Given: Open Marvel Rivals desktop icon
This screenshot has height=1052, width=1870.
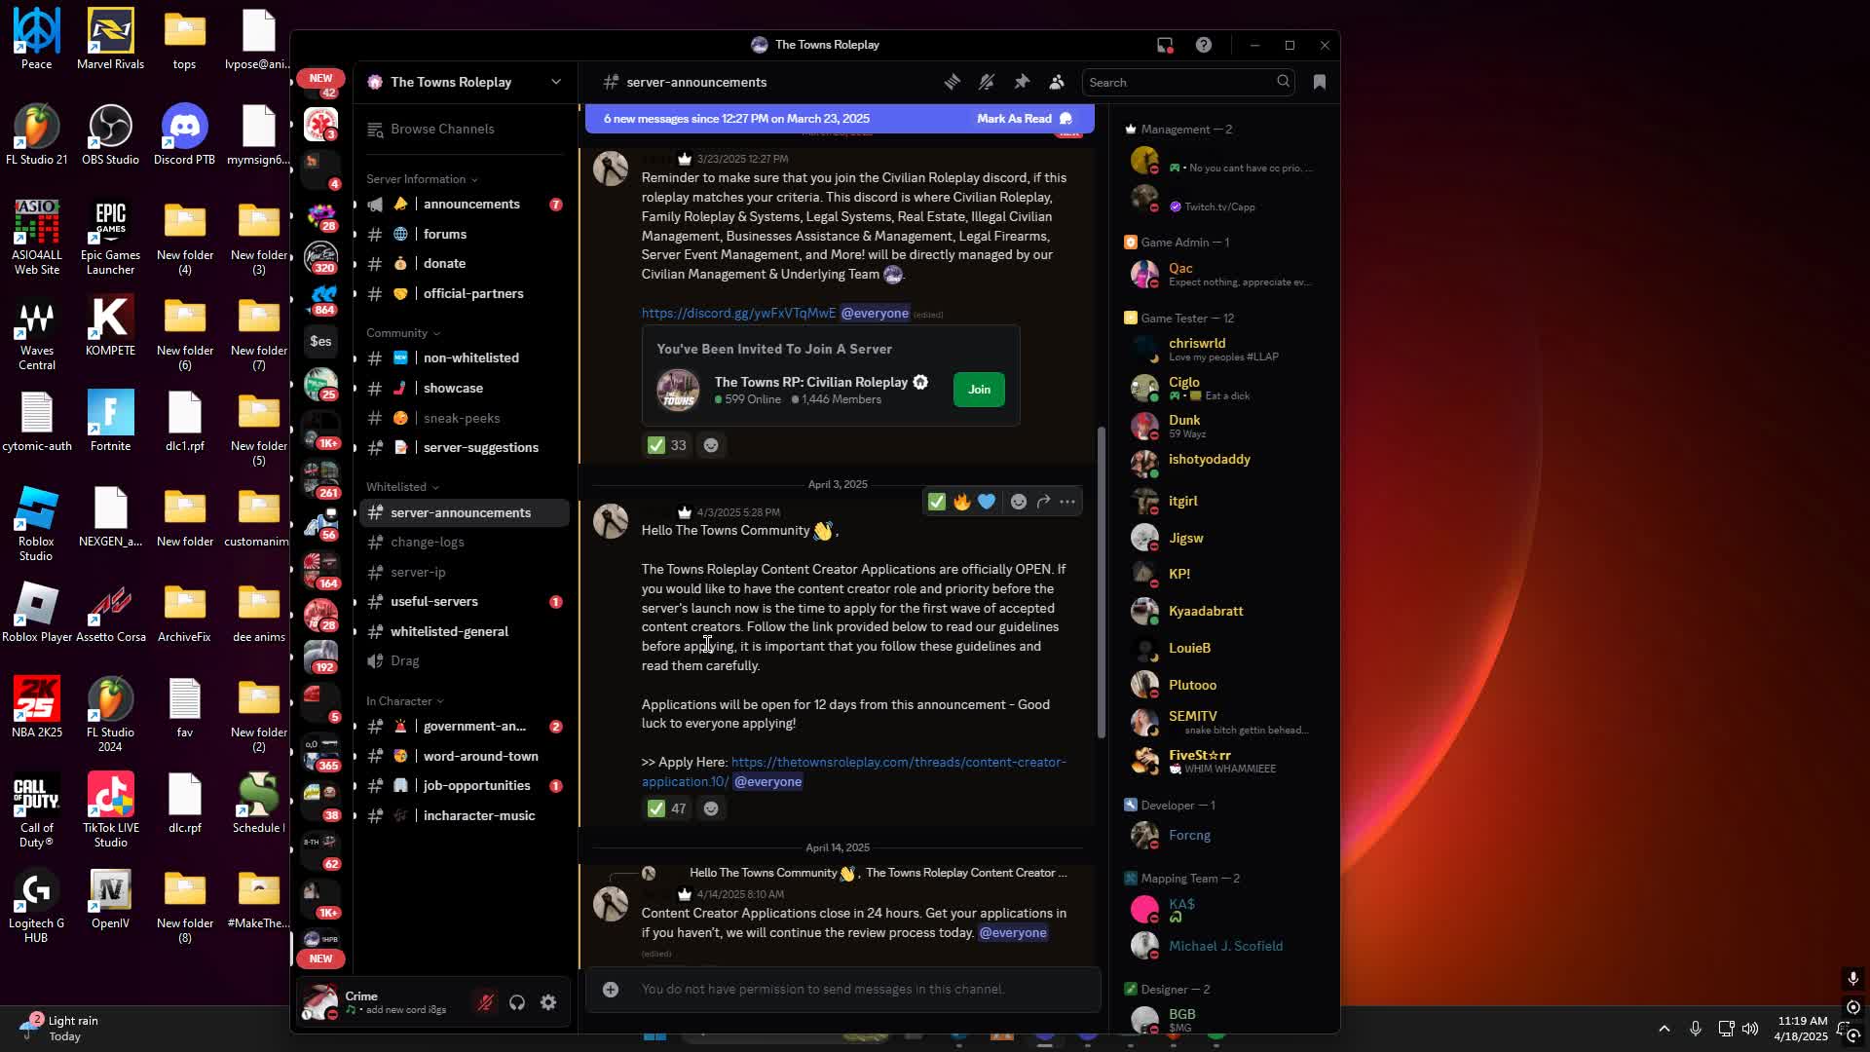Looking at the screenshot, I should point(110,40).
